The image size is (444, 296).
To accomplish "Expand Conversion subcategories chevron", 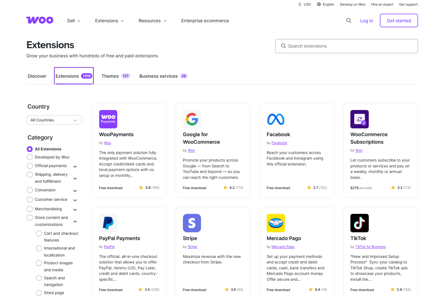I will pyautogui.click(x=75, y=191).
